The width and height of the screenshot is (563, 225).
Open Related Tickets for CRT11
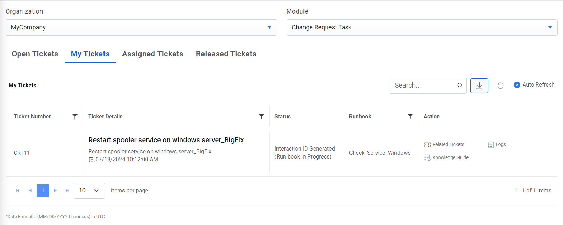(444, 145)
